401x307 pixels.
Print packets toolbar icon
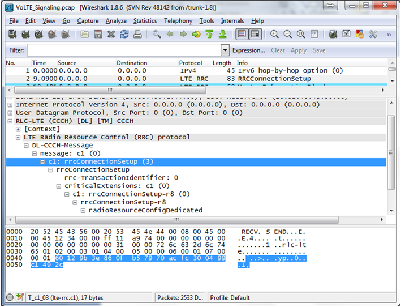(x=137, y=34)
